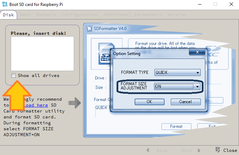The height and width of the screenshot is (155, 239).
Task: Enable the Show all drives checkbox
Action: tap(13, 75)
